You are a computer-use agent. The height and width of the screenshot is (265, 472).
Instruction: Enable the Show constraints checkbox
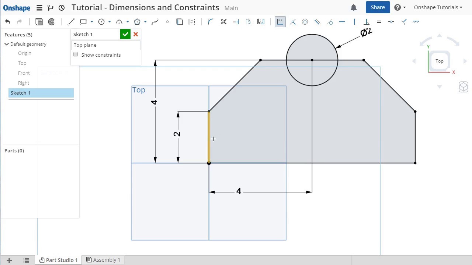tap(76, 54)
